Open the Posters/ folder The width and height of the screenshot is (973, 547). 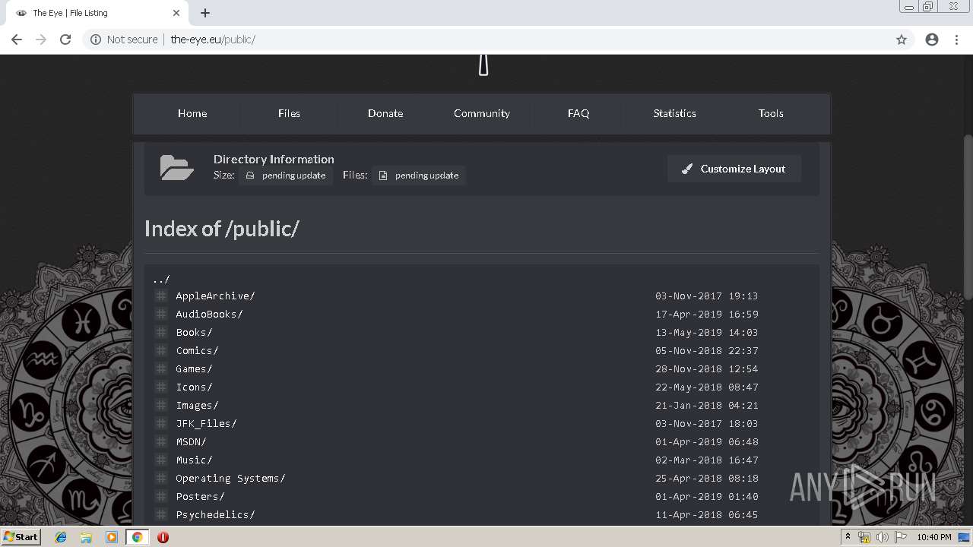point(200,496)
